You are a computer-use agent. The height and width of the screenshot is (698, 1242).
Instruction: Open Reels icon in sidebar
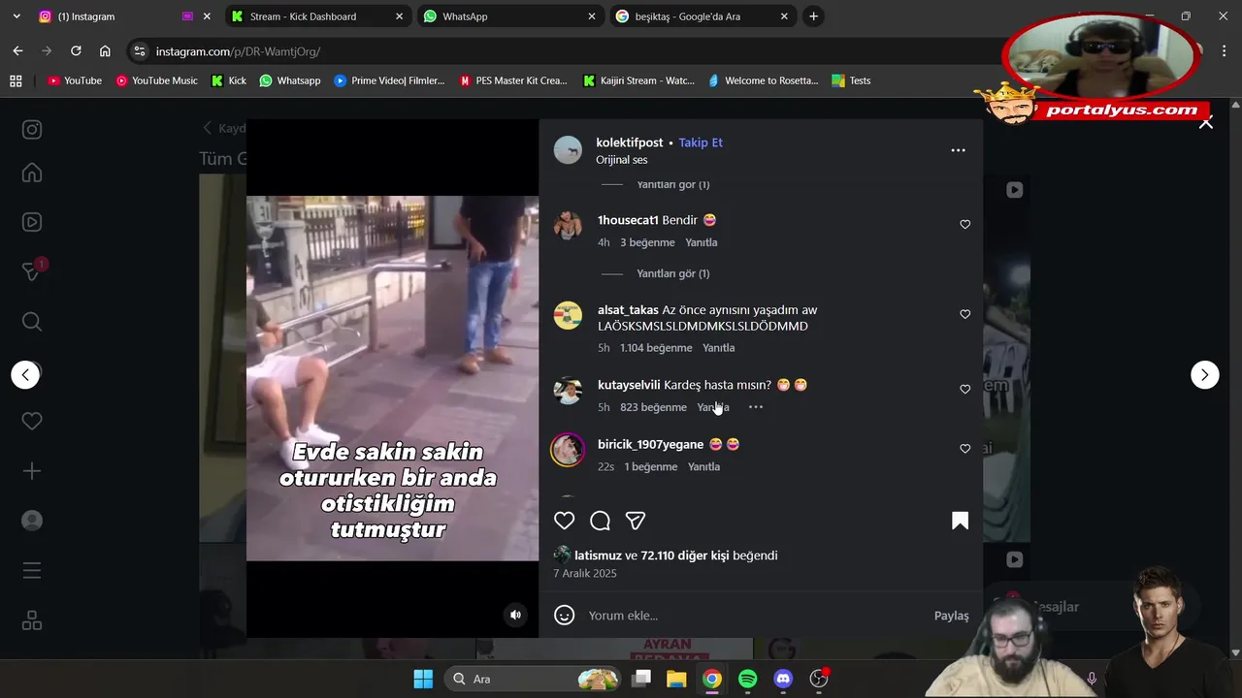(32, 222)
